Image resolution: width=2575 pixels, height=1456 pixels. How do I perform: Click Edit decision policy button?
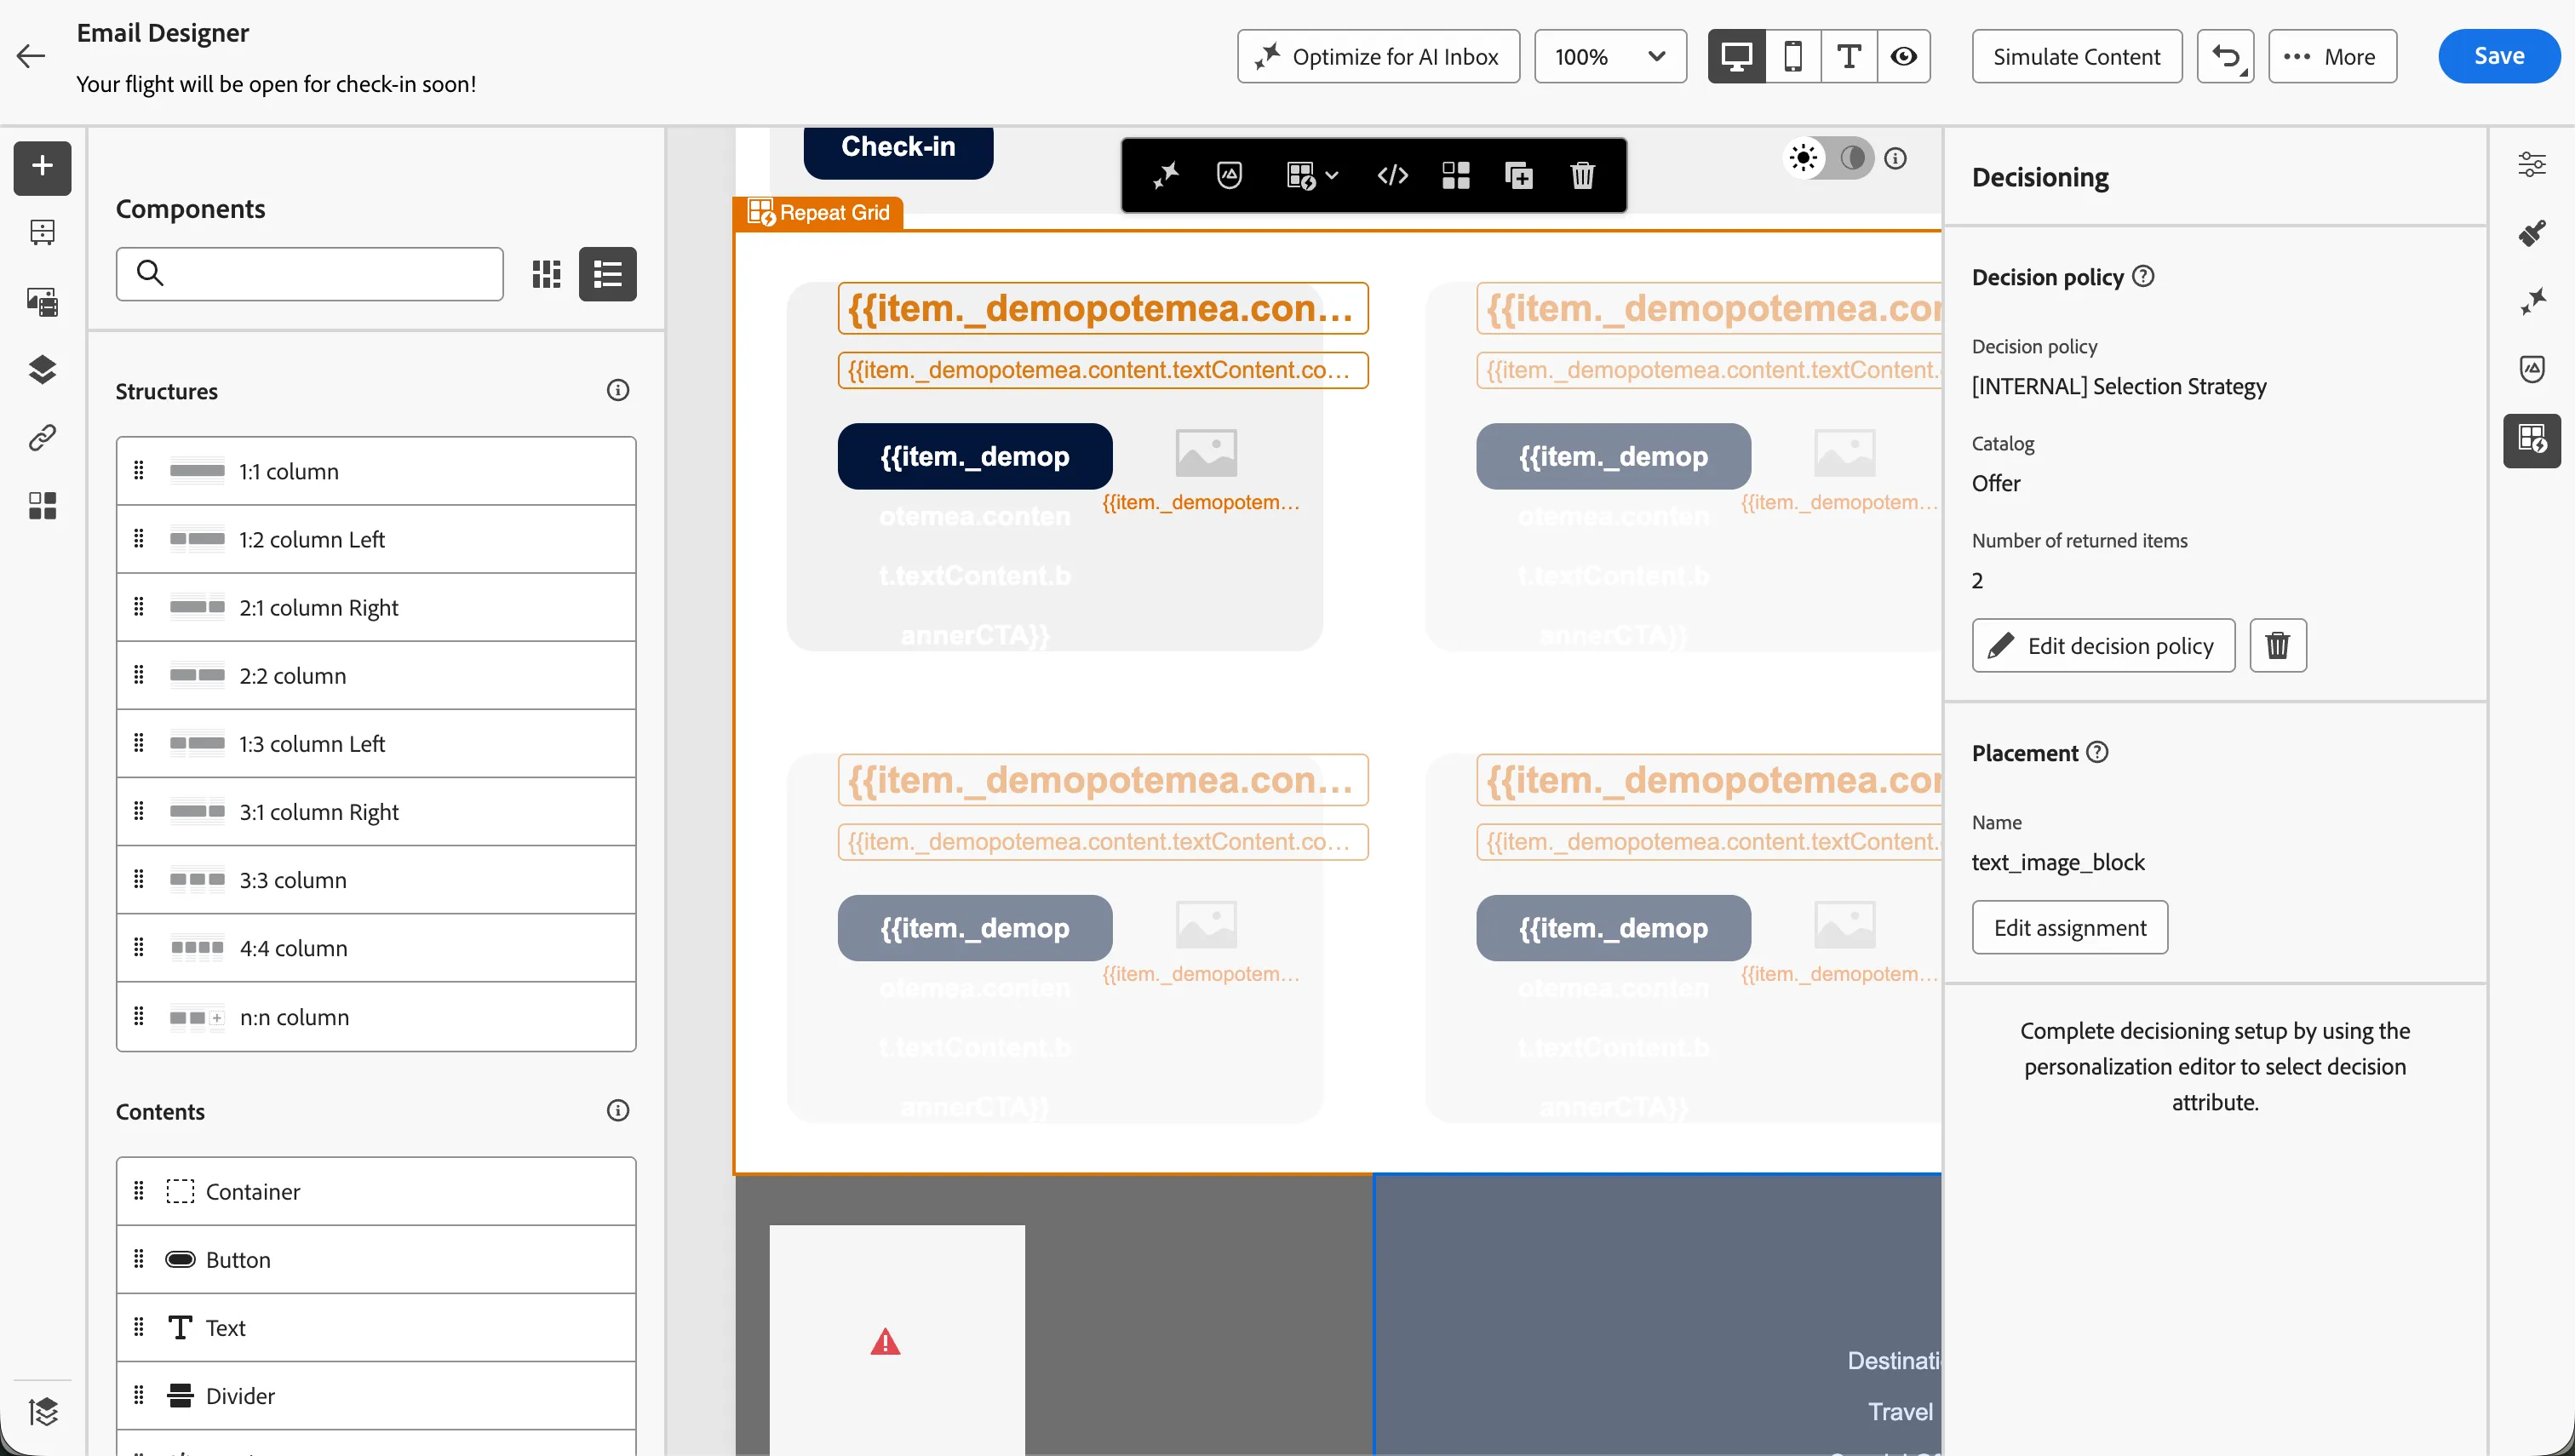[2103, 646]
